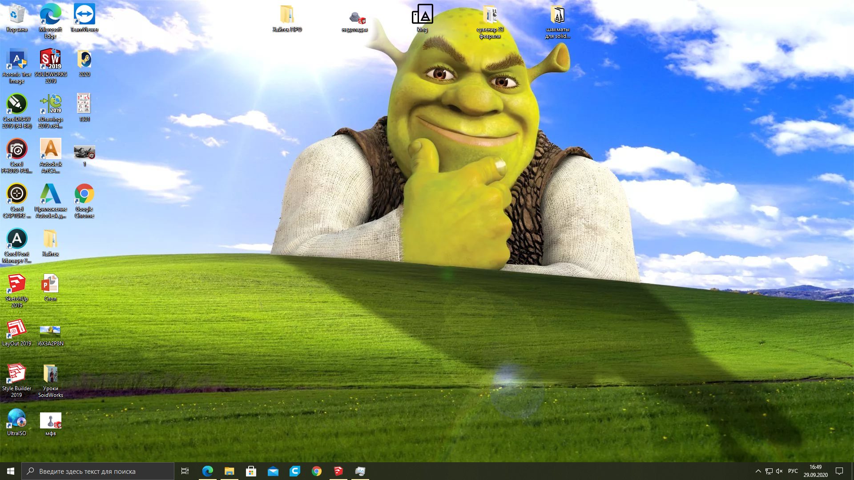This screenshot has width=854, height=480.
Task: Select the Autodesk ArtCAM shortcut
Action: point(50,156)
